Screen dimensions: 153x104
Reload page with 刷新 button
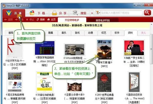coord(41,20)
